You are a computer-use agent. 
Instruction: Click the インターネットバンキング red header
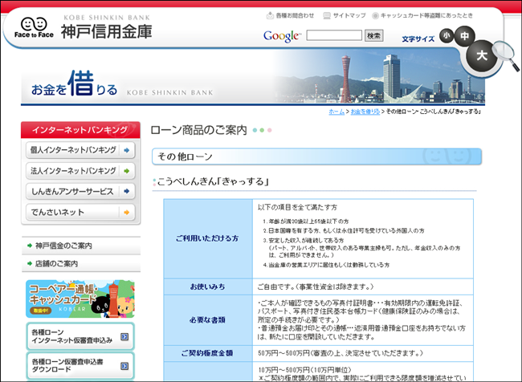[x=80, y=130]
